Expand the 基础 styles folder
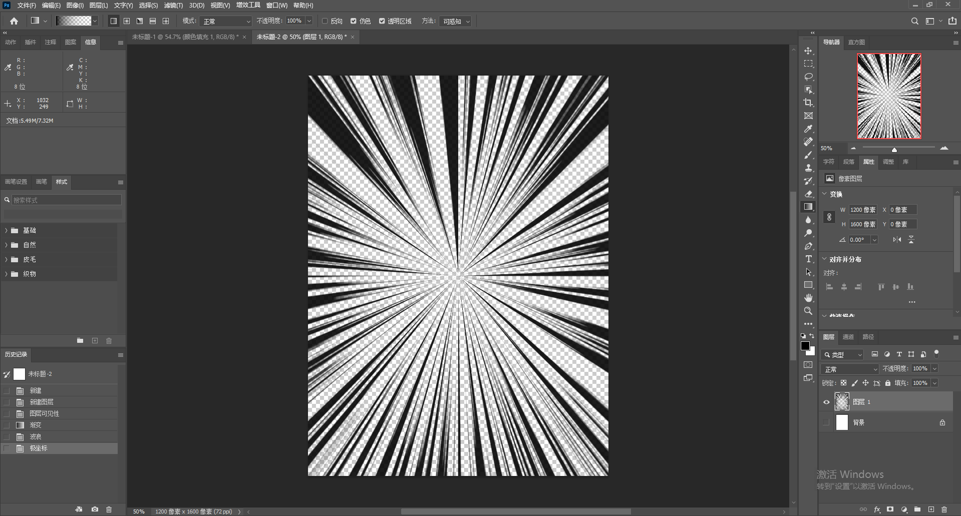The image size is (961, 516). [6, 230]
